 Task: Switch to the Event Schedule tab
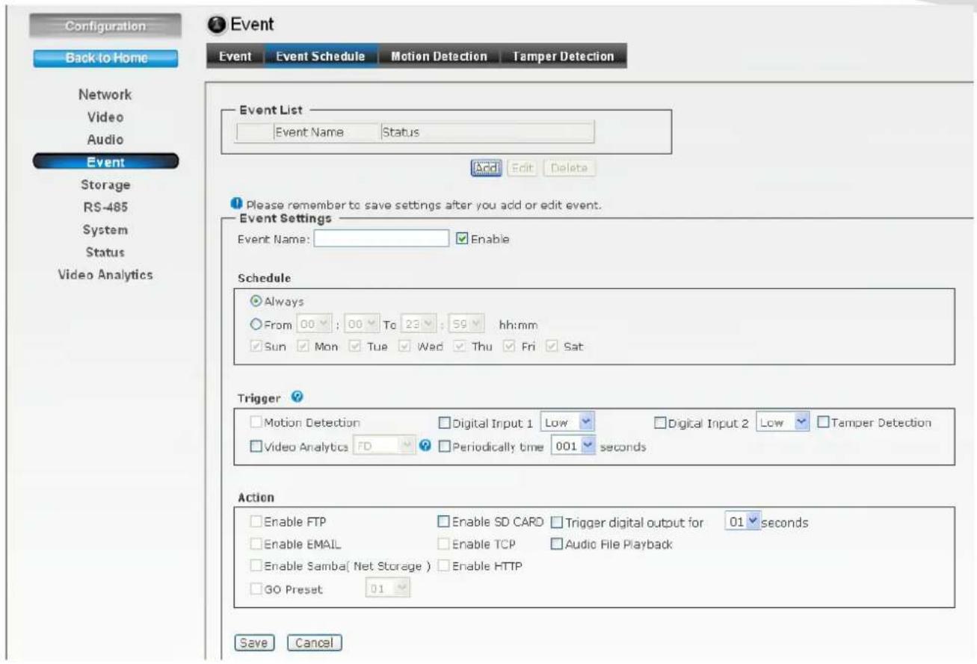pyautogui.click(x=321, y=57)
